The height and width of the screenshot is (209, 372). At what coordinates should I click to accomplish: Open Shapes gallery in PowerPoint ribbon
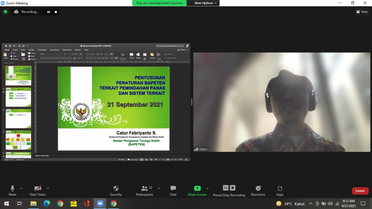pyautogui.click(x=138, y=56)
